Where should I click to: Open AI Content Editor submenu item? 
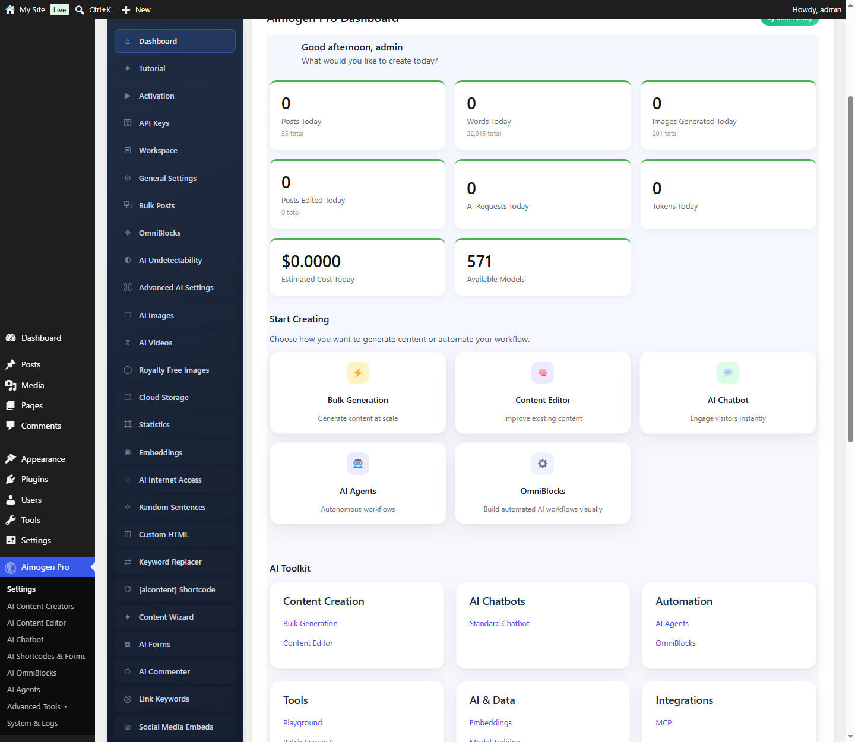click(x=36, y=623)
